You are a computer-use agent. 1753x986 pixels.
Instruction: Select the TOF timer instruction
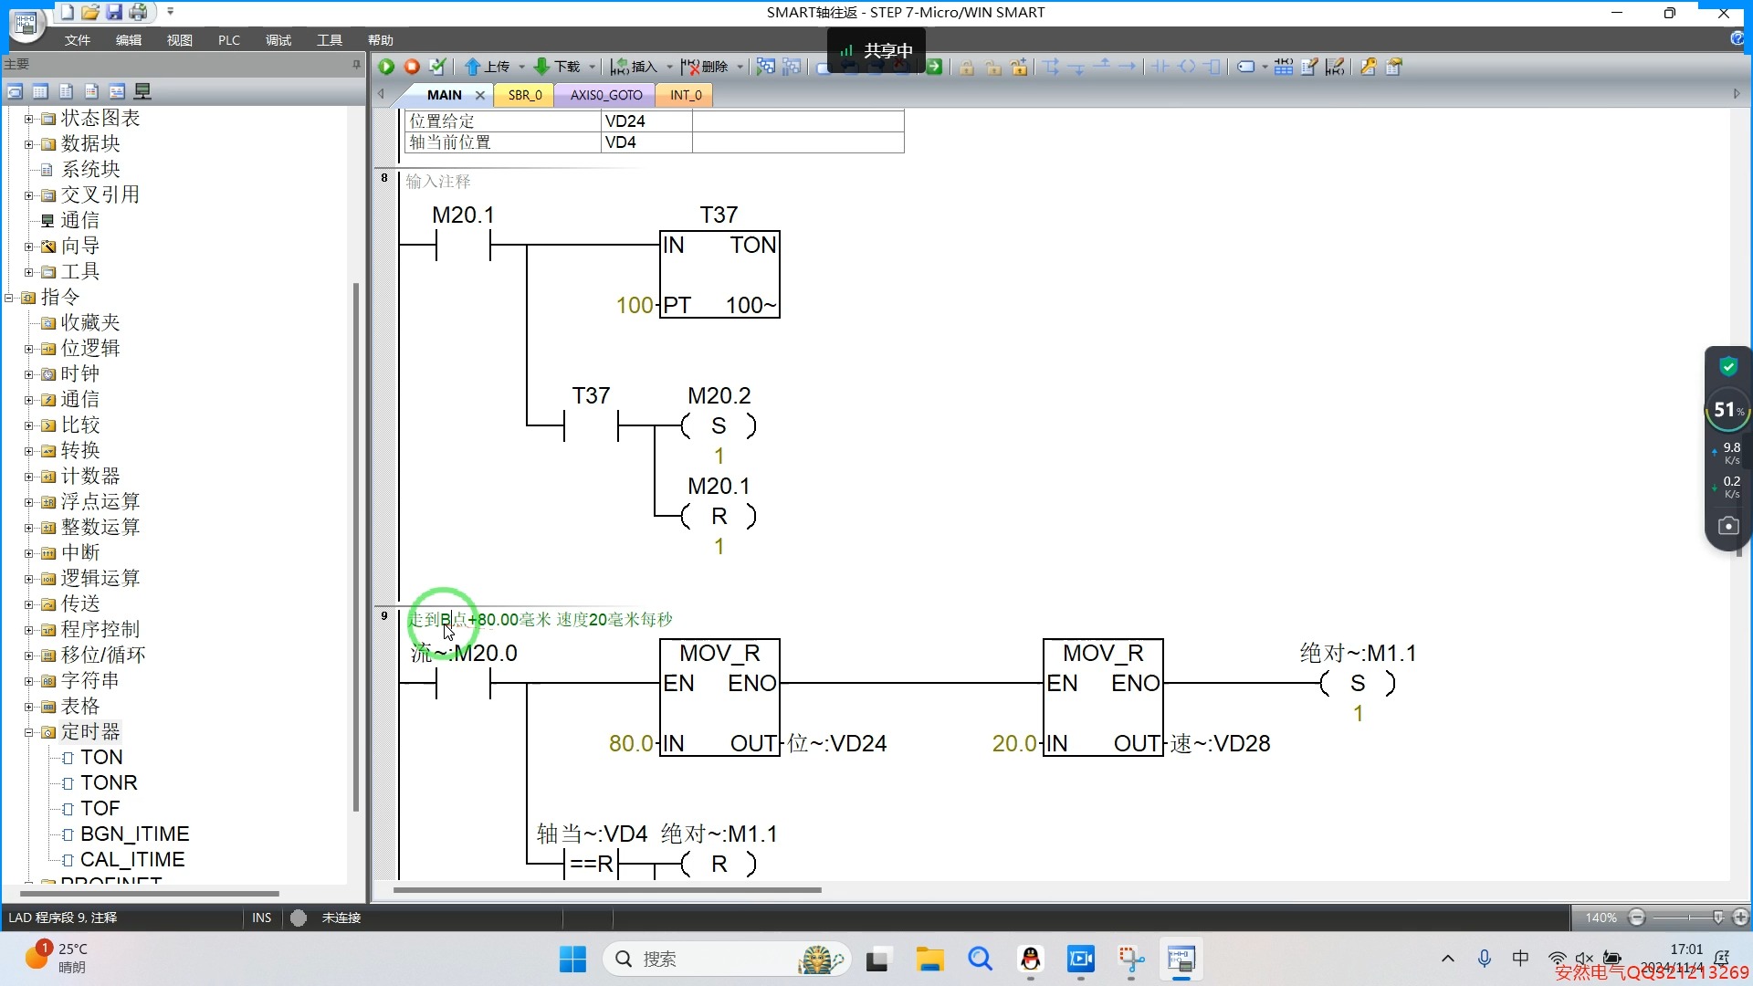pos(100,809)
